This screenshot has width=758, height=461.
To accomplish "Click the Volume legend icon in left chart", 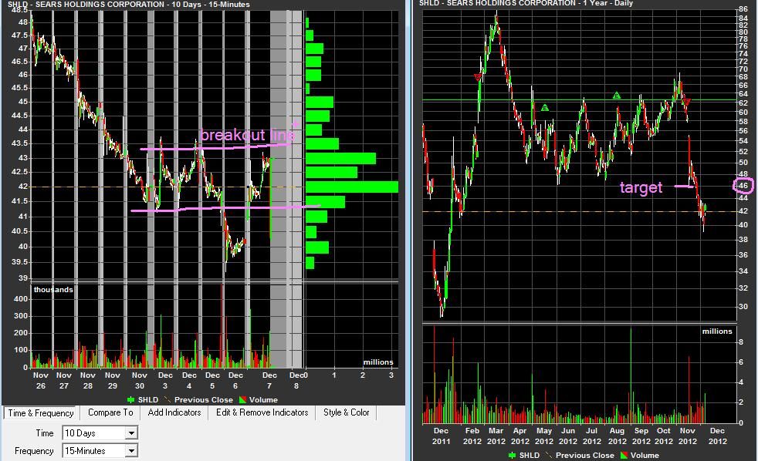I will point(242,399).
